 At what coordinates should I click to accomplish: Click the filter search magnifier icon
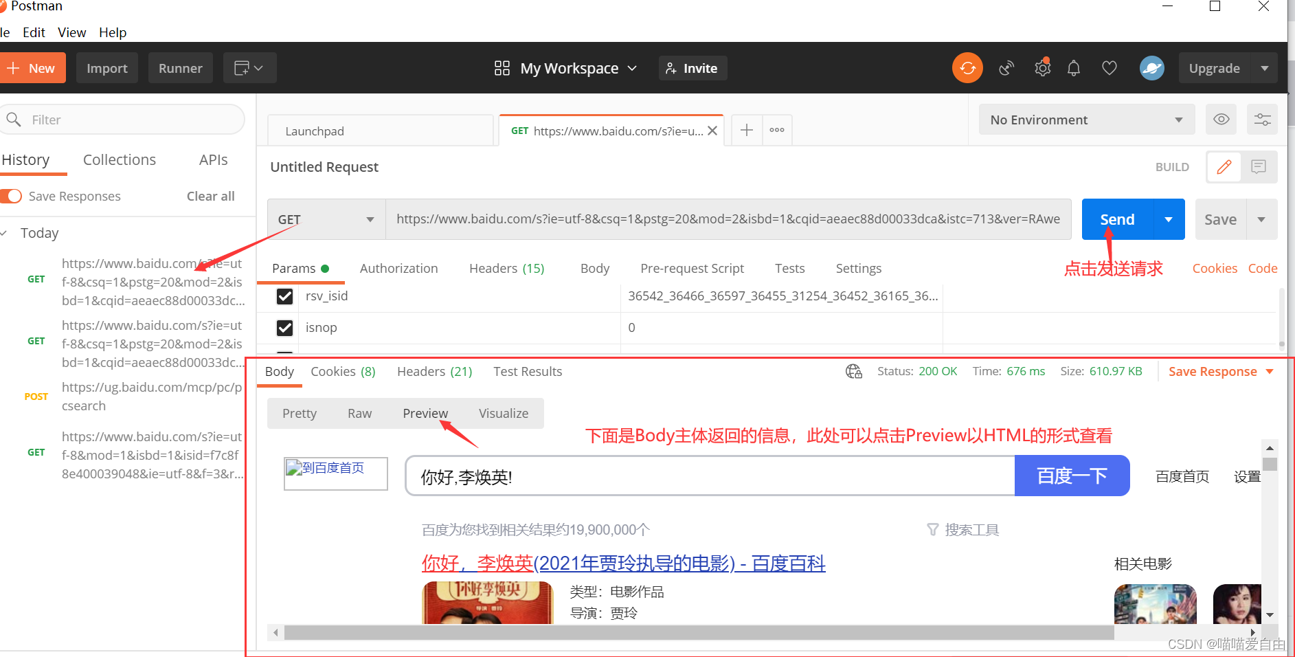coord(14,120)
